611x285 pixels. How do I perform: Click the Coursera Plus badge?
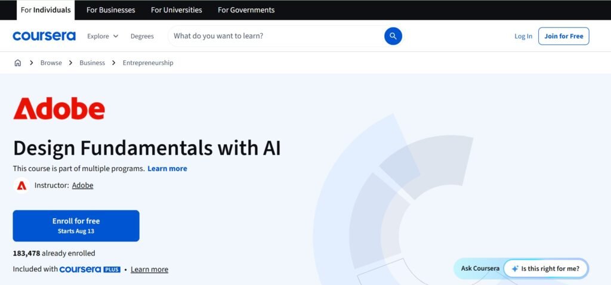point(90,269)
